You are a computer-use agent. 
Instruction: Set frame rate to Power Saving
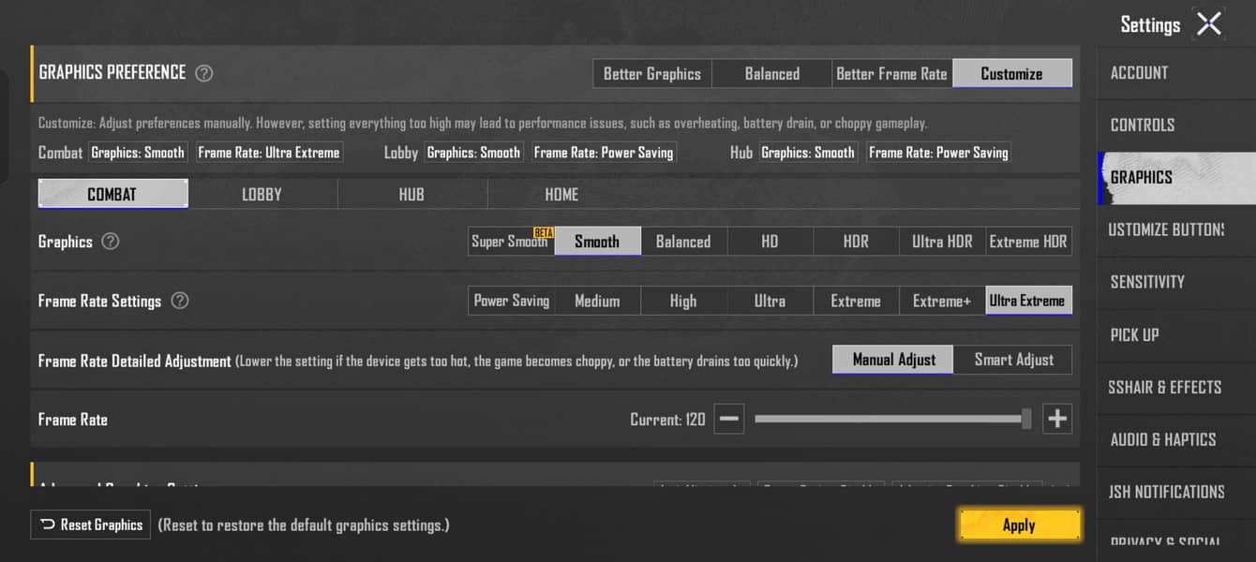pyautogui.click(x=512, y=301)
